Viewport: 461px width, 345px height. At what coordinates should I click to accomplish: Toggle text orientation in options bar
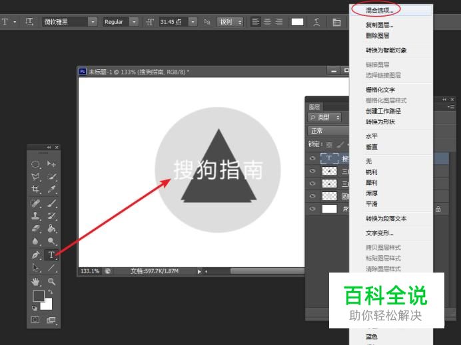pyautogui.click(x=29, y=22)
